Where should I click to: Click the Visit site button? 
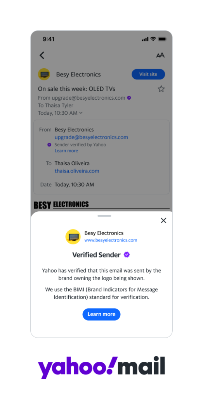(x=148, y=74)
